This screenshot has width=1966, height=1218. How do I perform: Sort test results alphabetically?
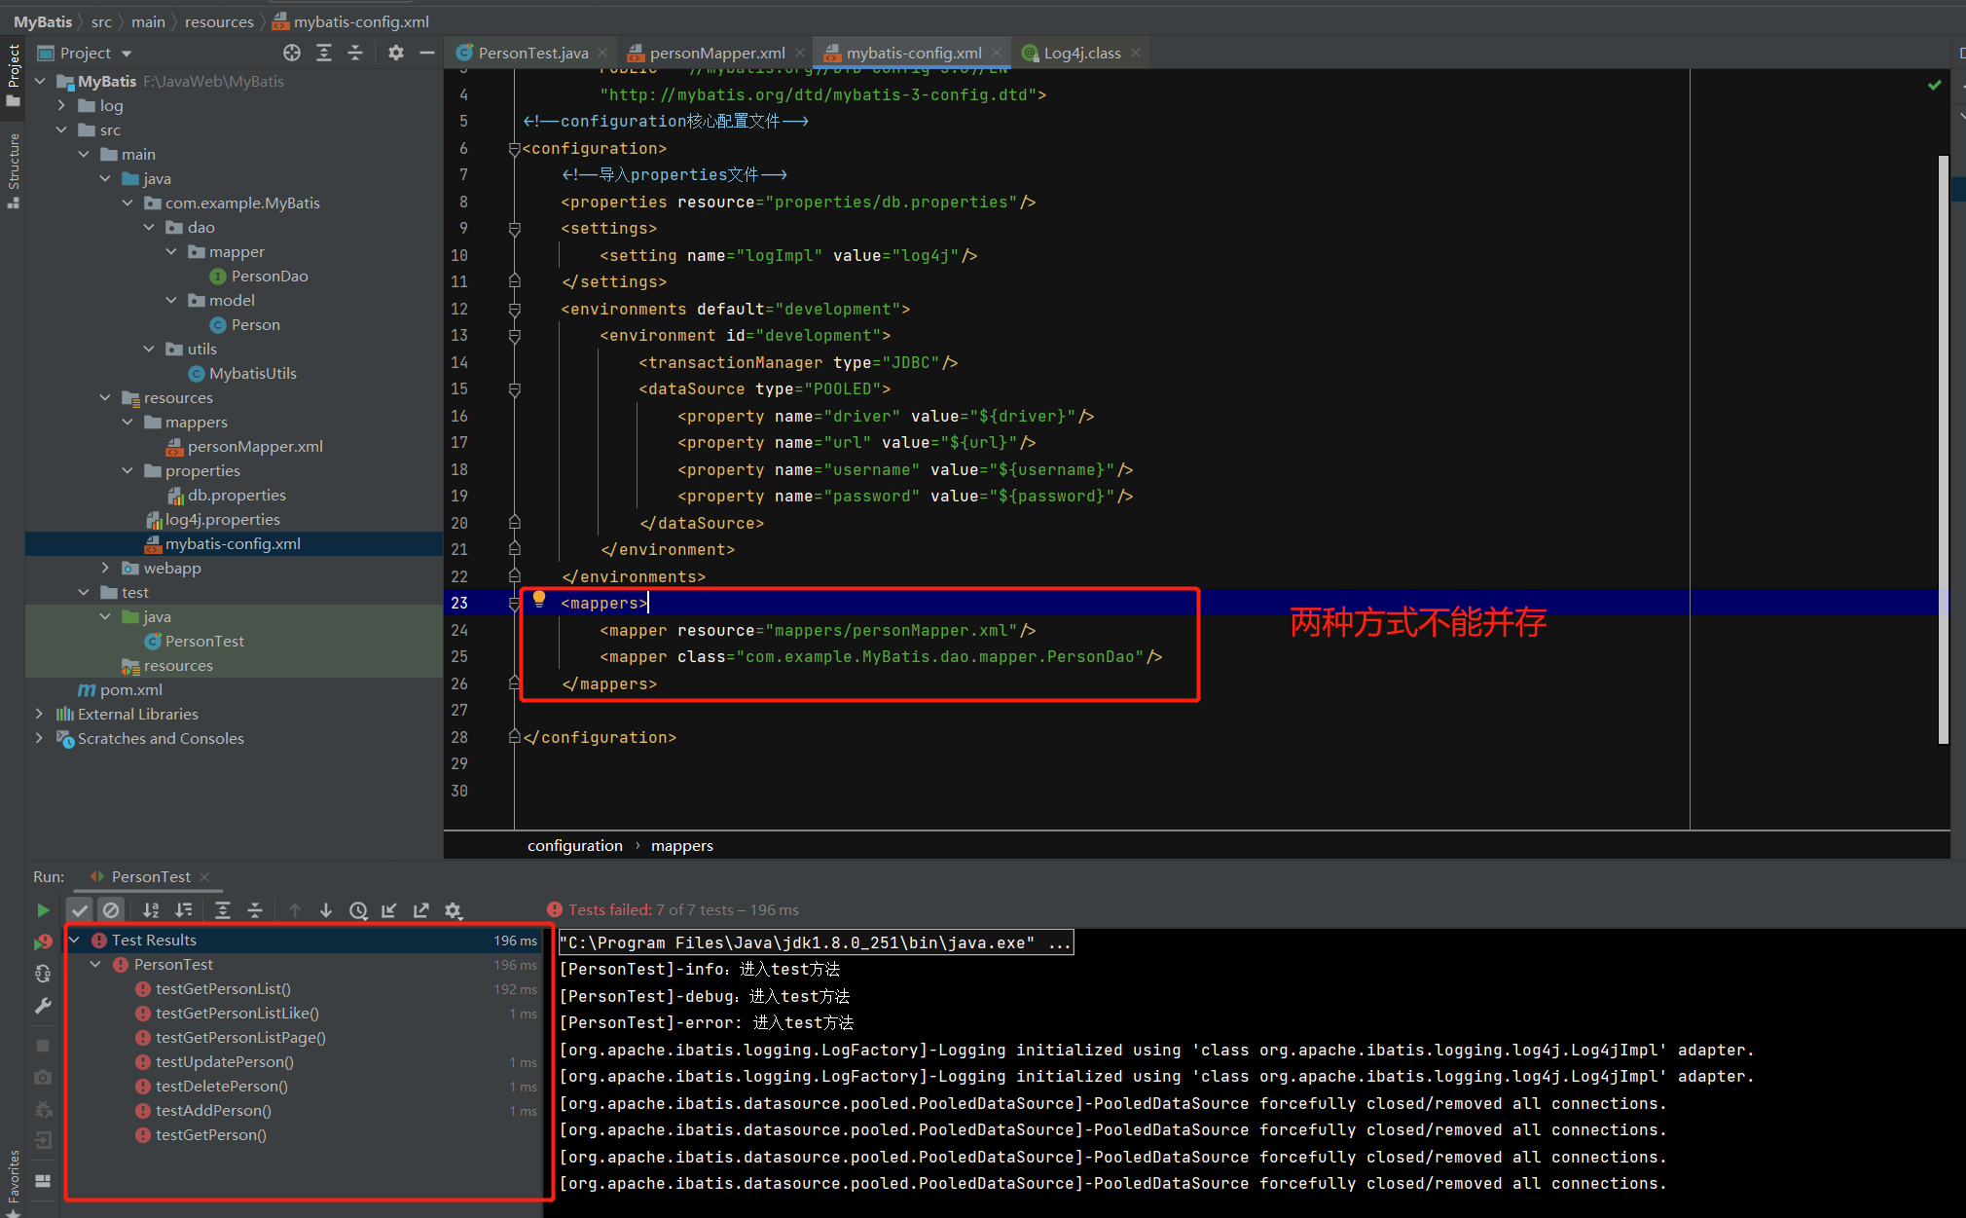point(151,910)
